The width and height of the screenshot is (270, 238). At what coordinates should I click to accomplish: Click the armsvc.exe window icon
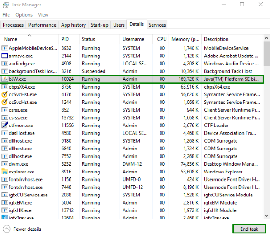tap(5, 56)
